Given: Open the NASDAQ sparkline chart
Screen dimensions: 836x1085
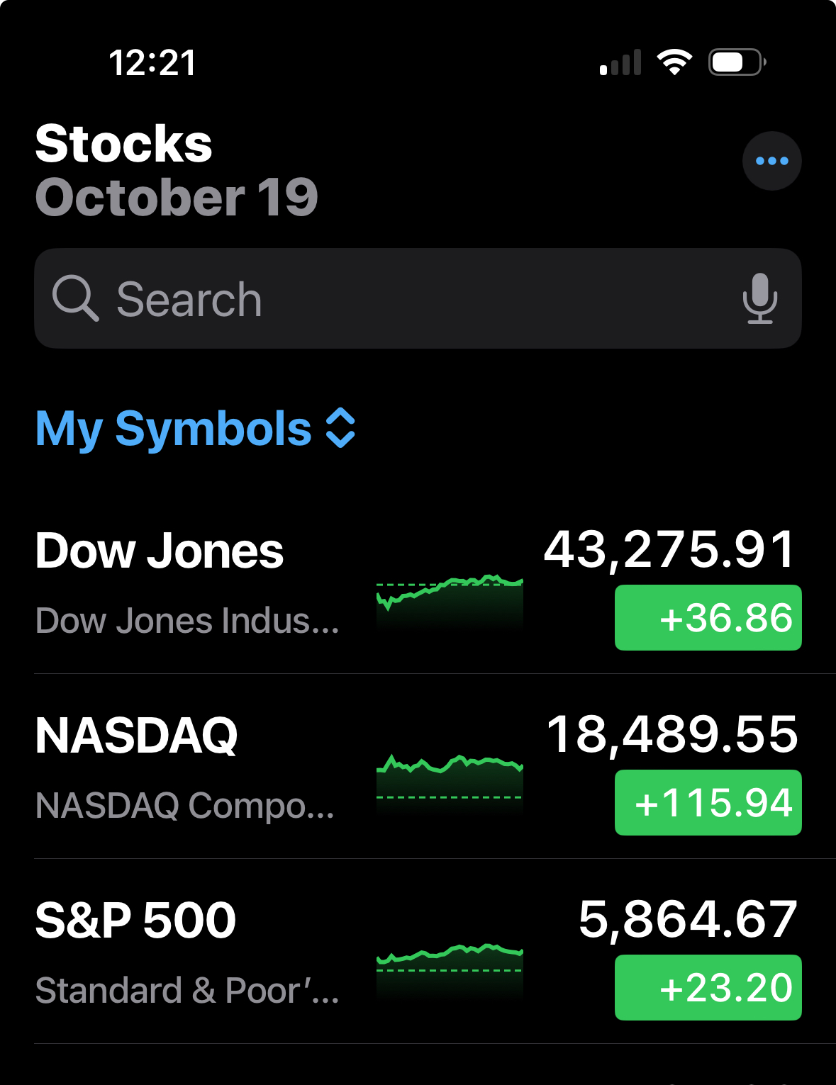Looking at the screenshot, I should pyautogui.click(x=450, y=783).
